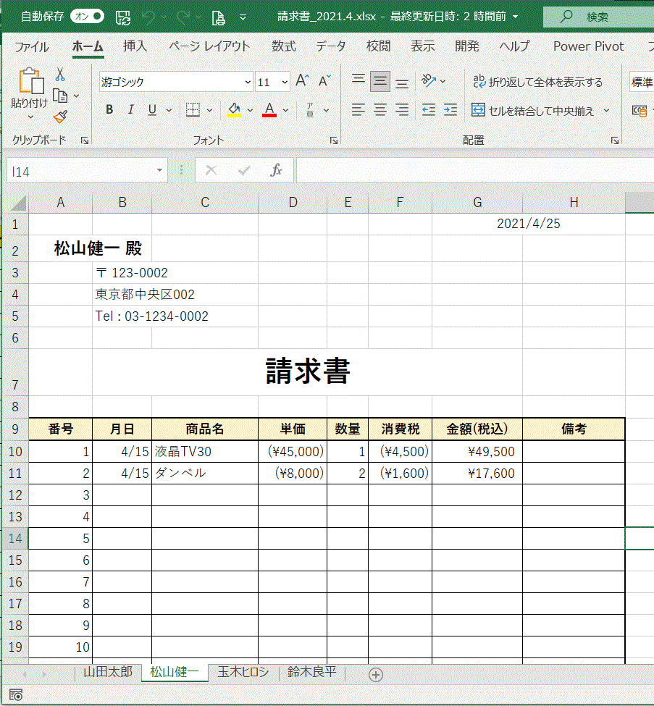Image resolution: width=654 pixels, height=706 pixels.
Task: Open the font name 游ゴシック dropdown
Action: (247, 83)
